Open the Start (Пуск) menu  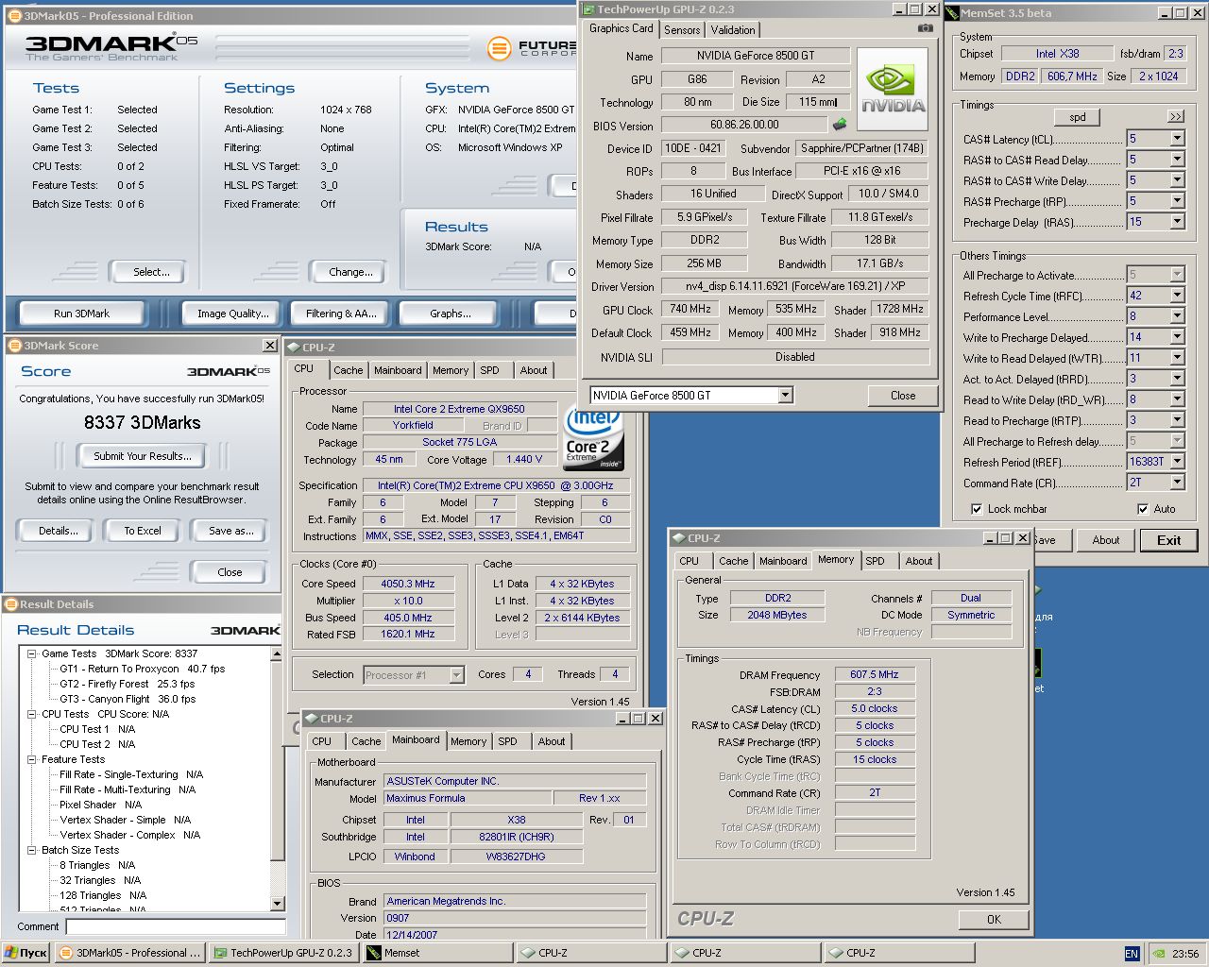pyautogui.click(x=26, y=953)
